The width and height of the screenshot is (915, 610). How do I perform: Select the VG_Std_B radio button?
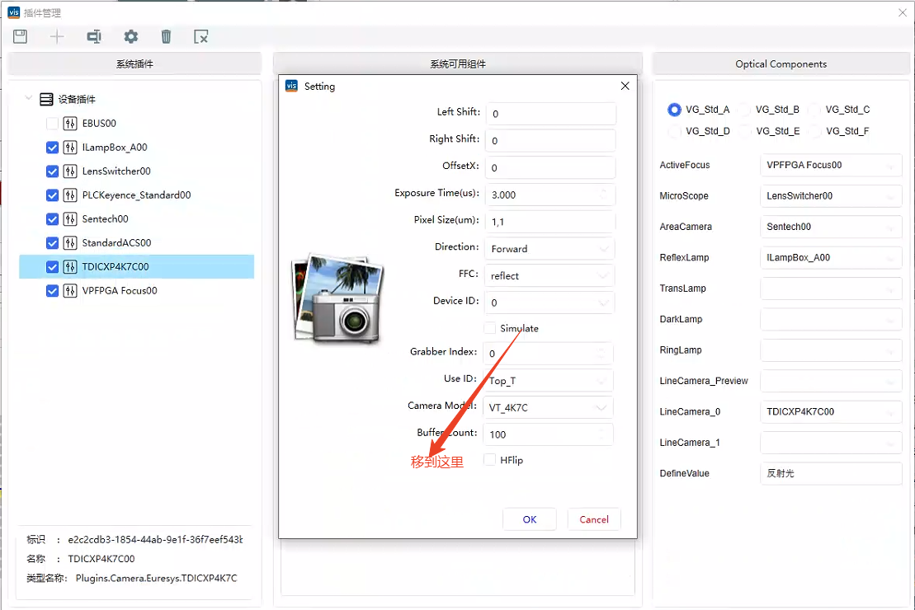pyautogui.click(x=745, y=110)
